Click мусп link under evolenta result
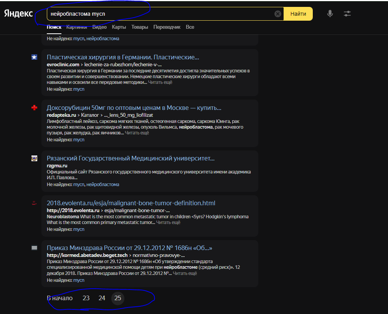 (79, 229)
